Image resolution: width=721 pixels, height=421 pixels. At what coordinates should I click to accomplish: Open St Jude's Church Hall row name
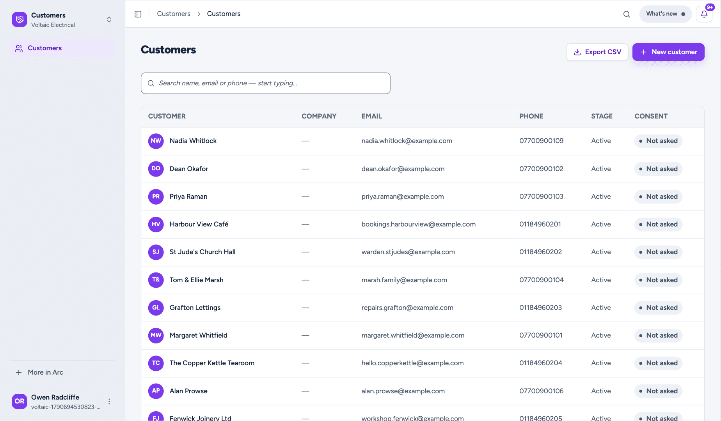click(x=202, y=252)
